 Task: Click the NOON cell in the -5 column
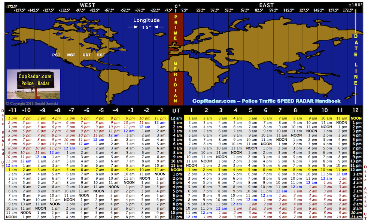coord(99,191)
